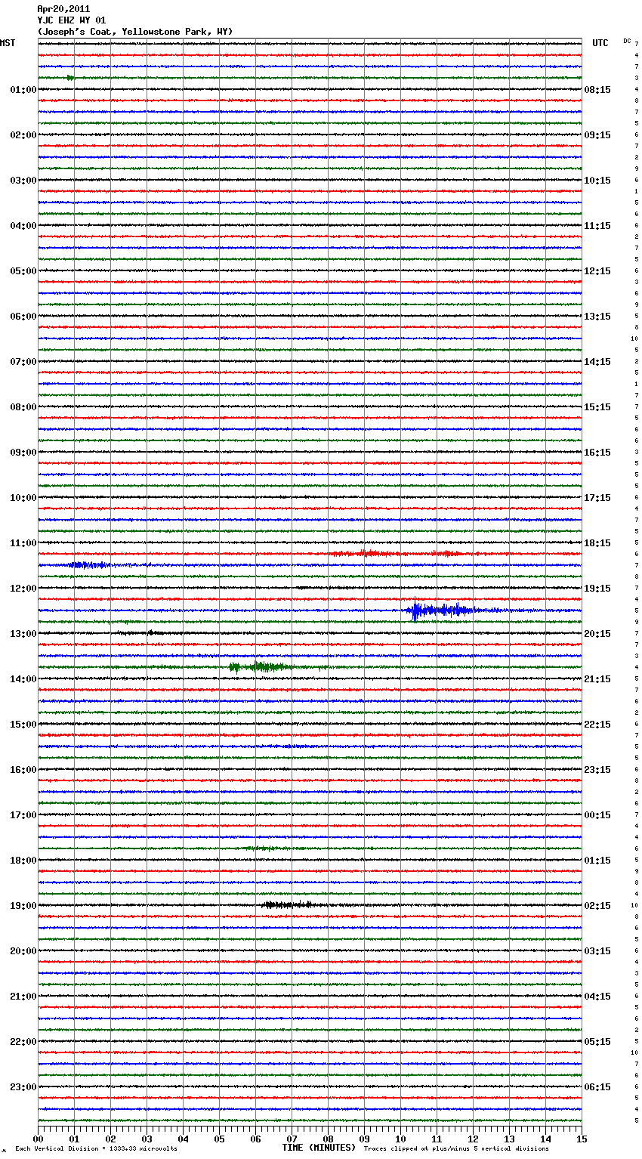Click the small green spike before 01:00 MST

[x=70, y=78]
